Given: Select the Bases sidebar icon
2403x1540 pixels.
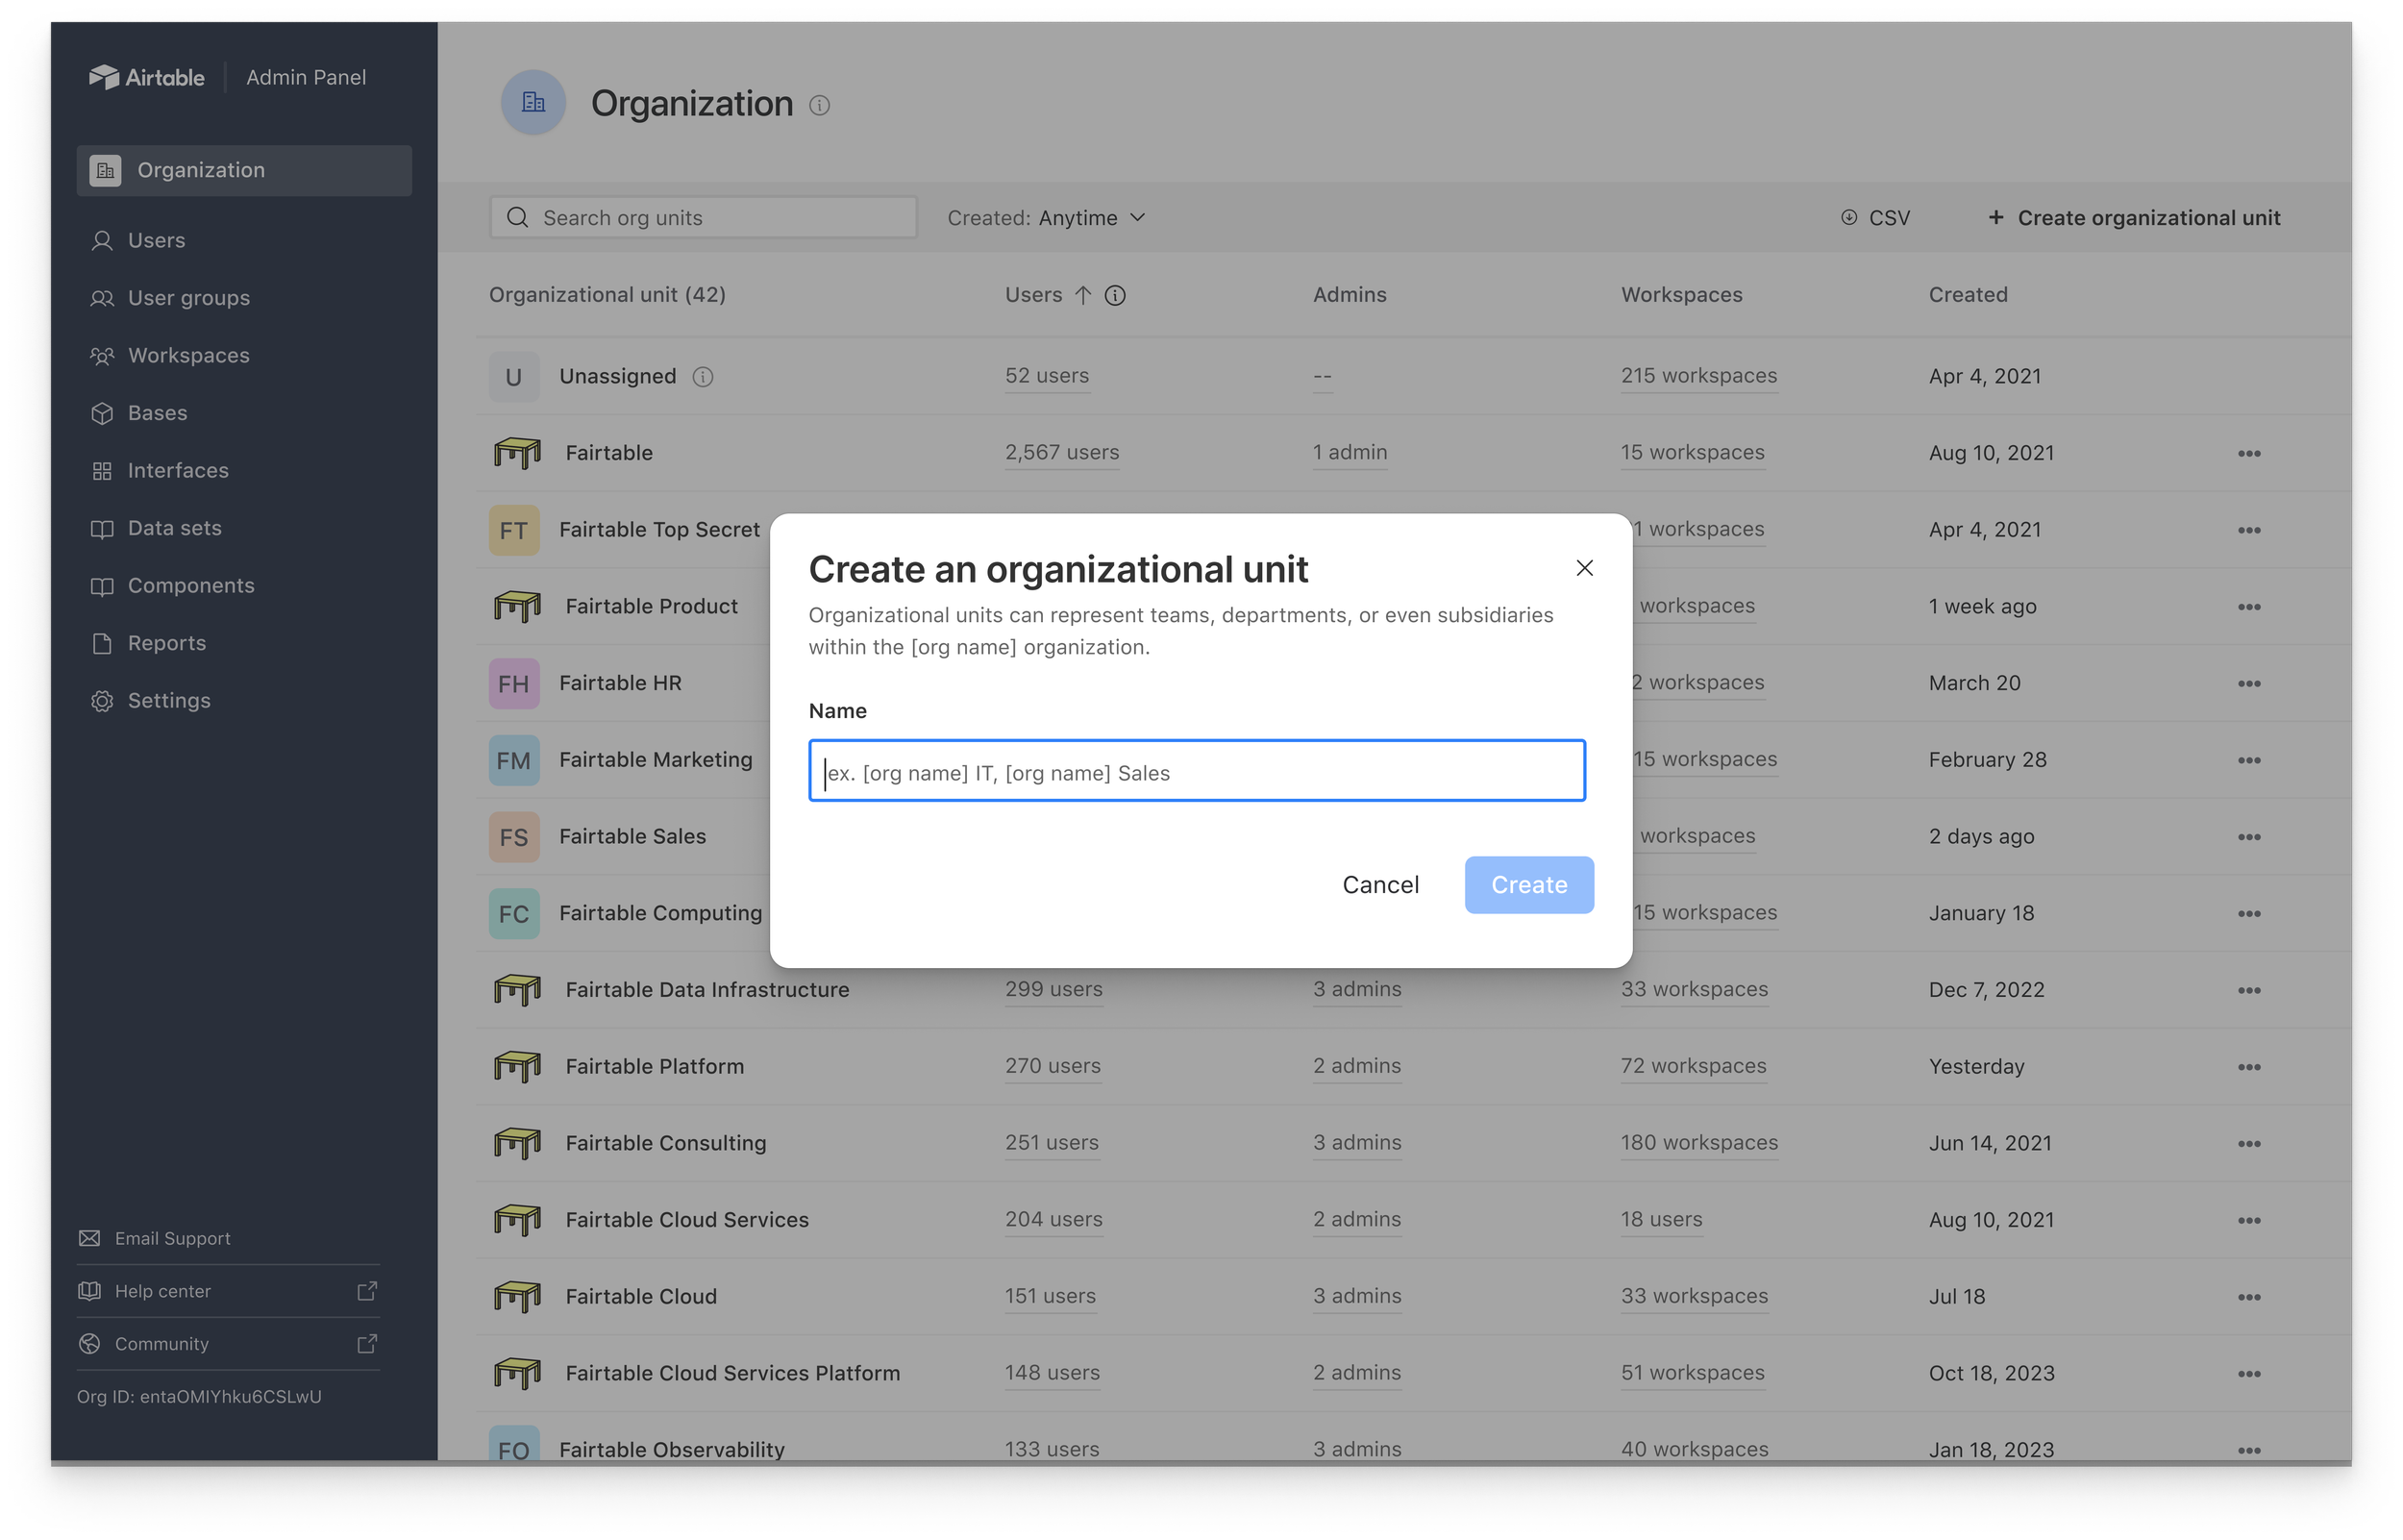Looking at the screenshot, I should [103, 413].
